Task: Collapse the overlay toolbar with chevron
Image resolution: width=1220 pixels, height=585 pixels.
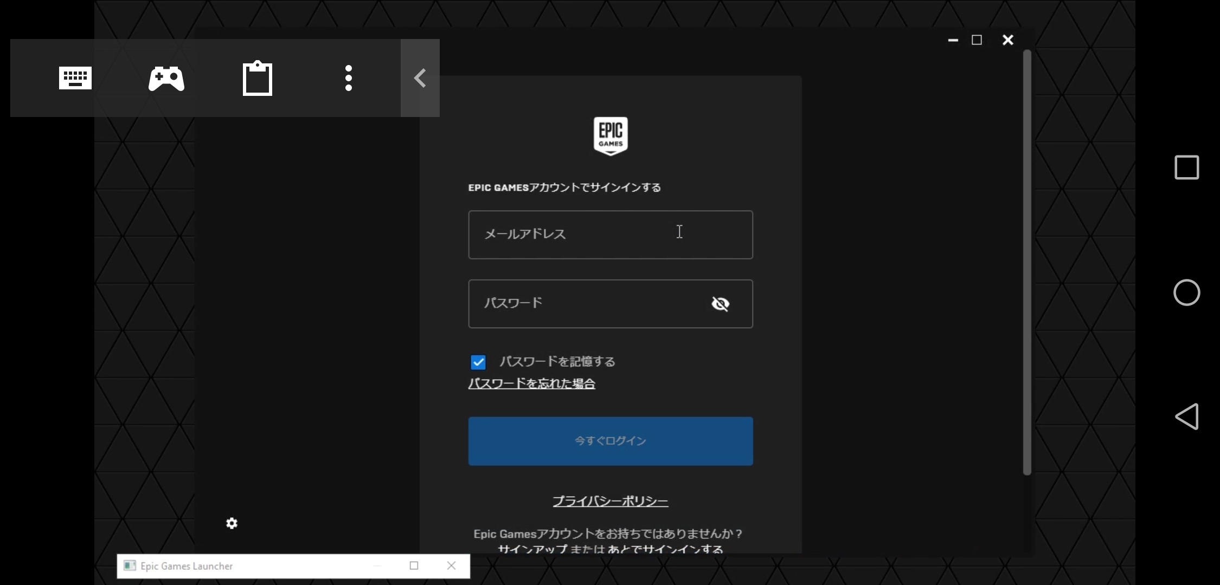Action: click(420, 78)
